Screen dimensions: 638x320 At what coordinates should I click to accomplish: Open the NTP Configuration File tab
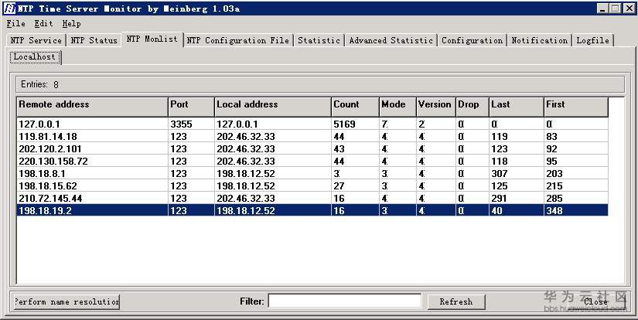click(x=238, y=40)
